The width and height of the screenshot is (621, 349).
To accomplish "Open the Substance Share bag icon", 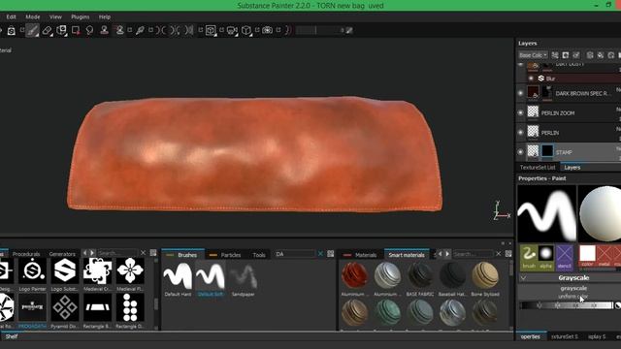I will click(x=11, y=30).
